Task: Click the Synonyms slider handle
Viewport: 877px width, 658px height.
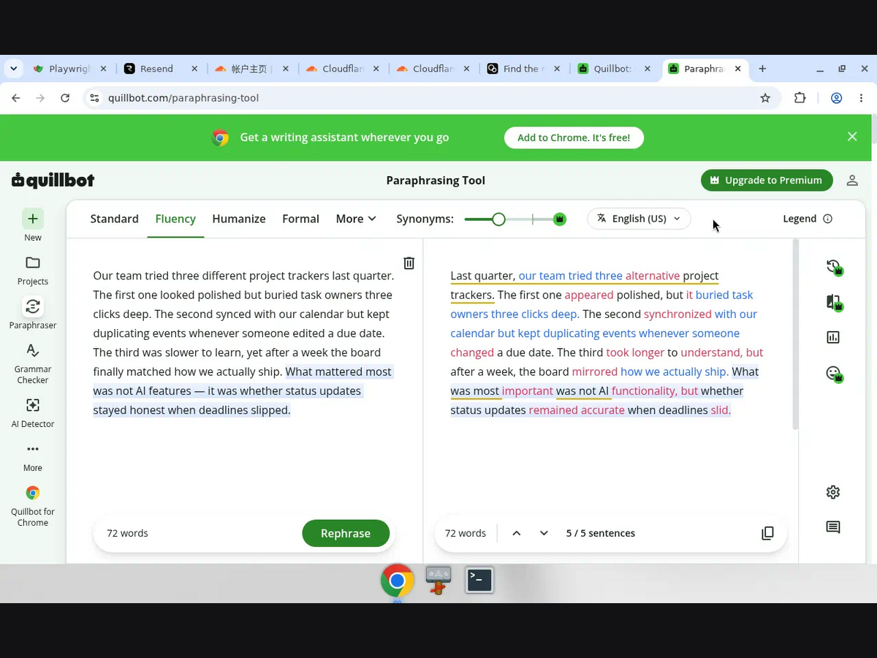Action: point(498,219)
